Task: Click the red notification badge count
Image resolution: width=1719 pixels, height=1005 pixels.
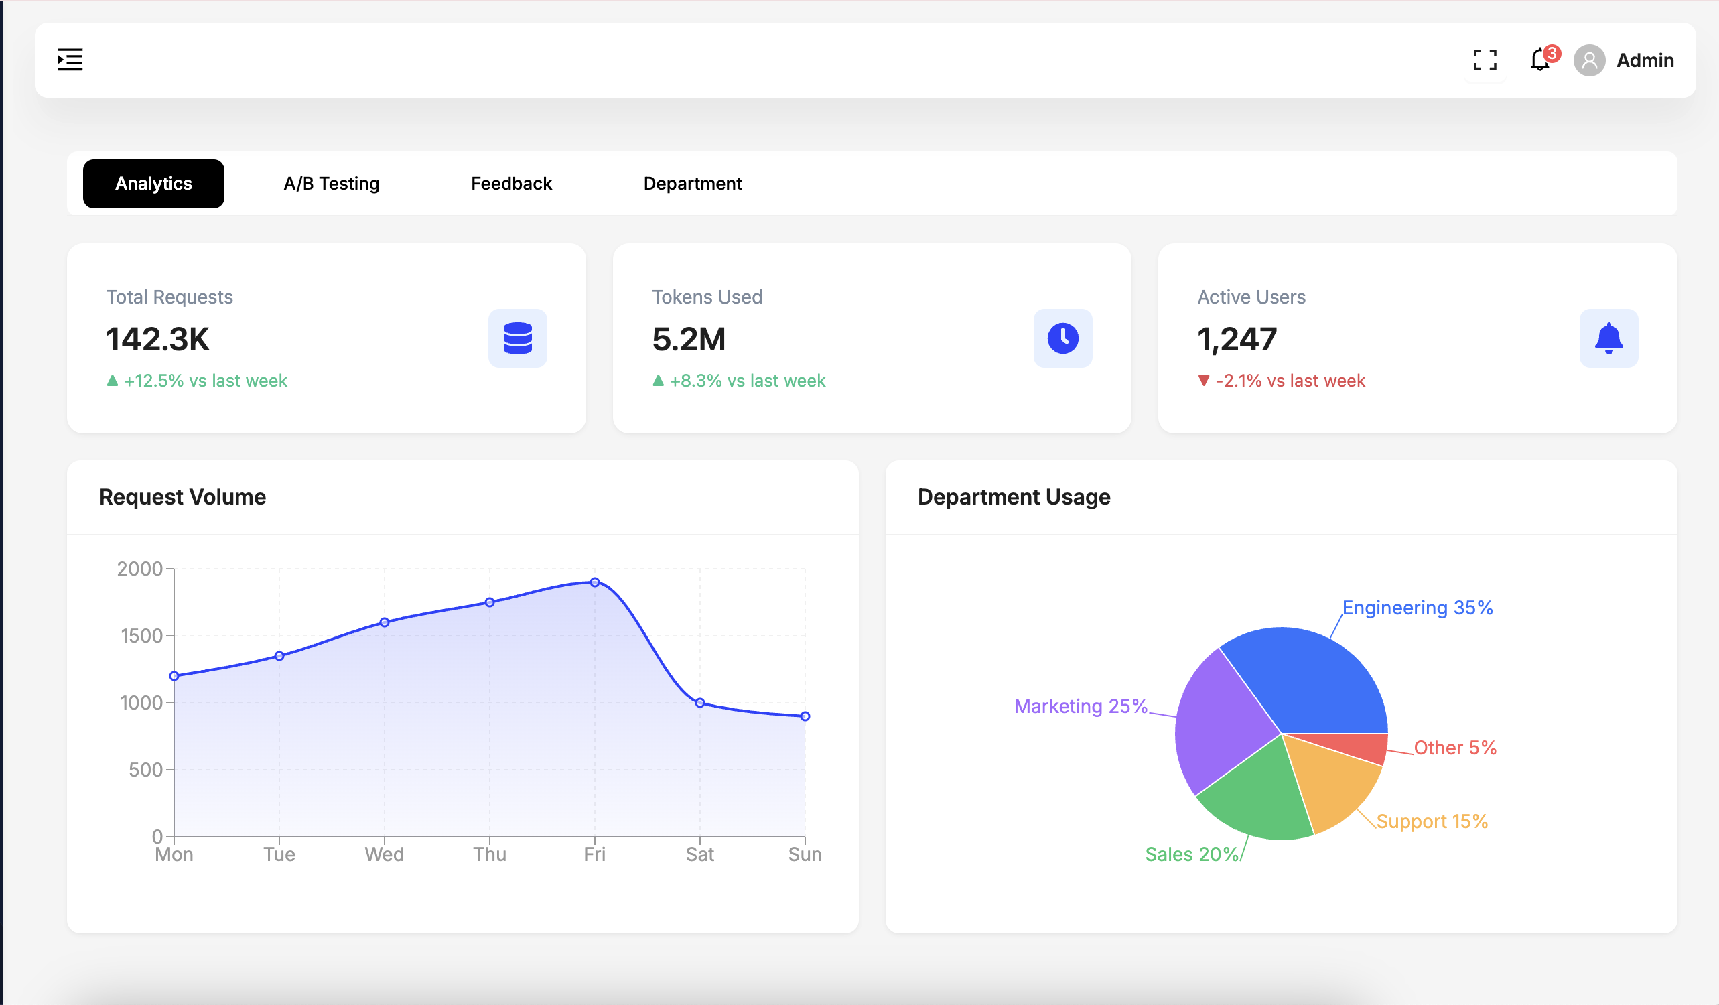Action: coord(1552,53)
